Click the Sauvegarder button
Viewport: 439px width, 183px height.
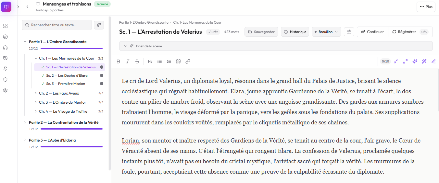tap(261, 32)
